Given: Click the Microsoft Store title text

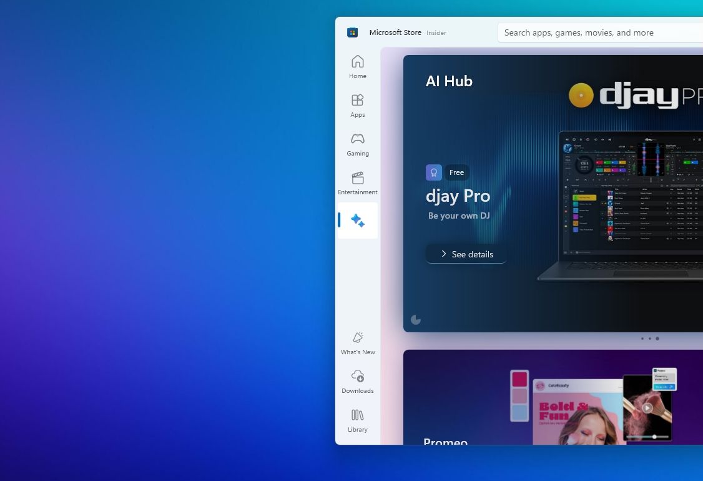Looking at the screenshot, I should pos(395,32).
